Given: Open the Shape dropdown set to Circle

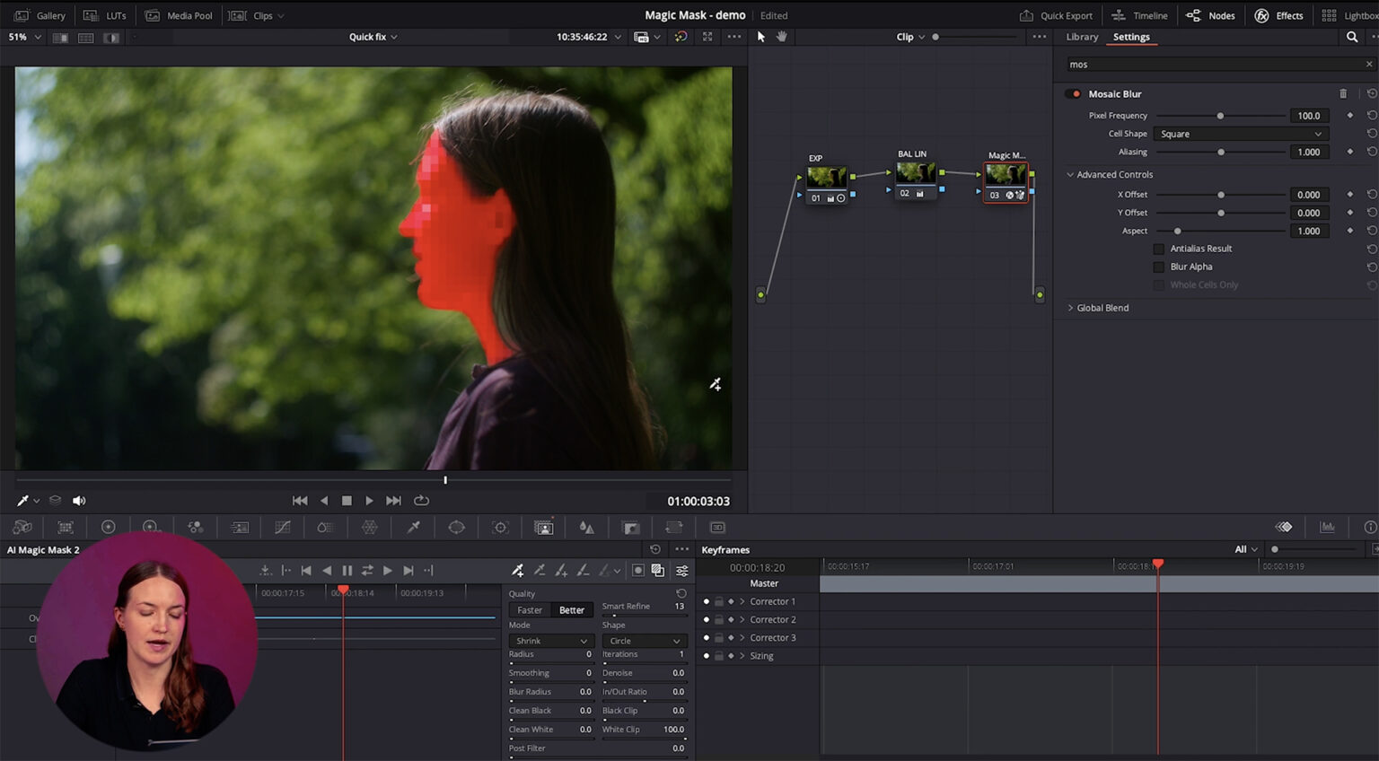Looking at the screenshot, I should click(x=645, y=641).
